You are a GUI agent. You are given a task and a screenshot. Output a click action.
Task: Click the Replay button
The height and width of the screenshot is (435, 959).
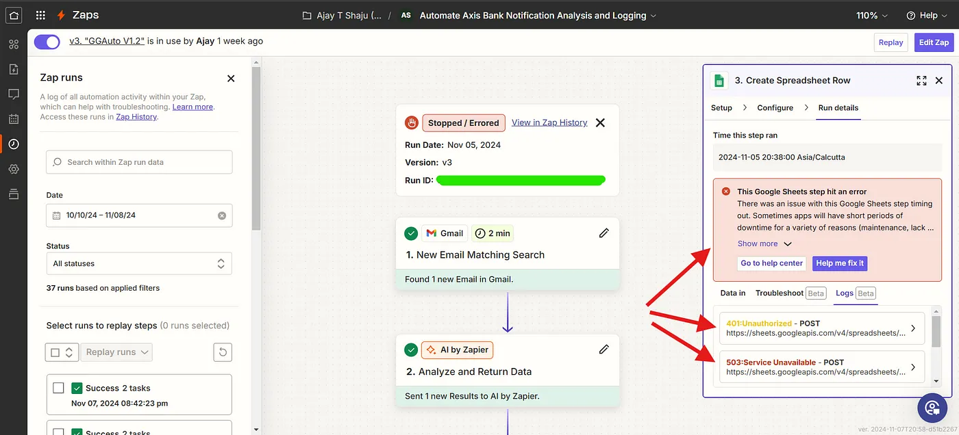(891, 42)
